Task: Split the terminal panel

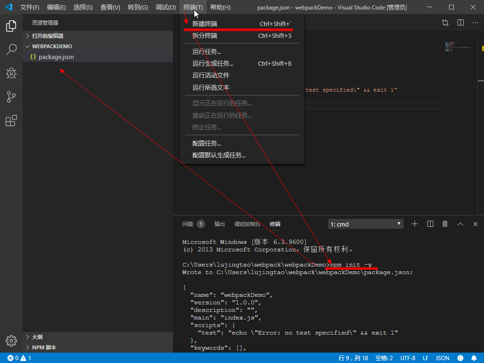Action: click(430, 224)
